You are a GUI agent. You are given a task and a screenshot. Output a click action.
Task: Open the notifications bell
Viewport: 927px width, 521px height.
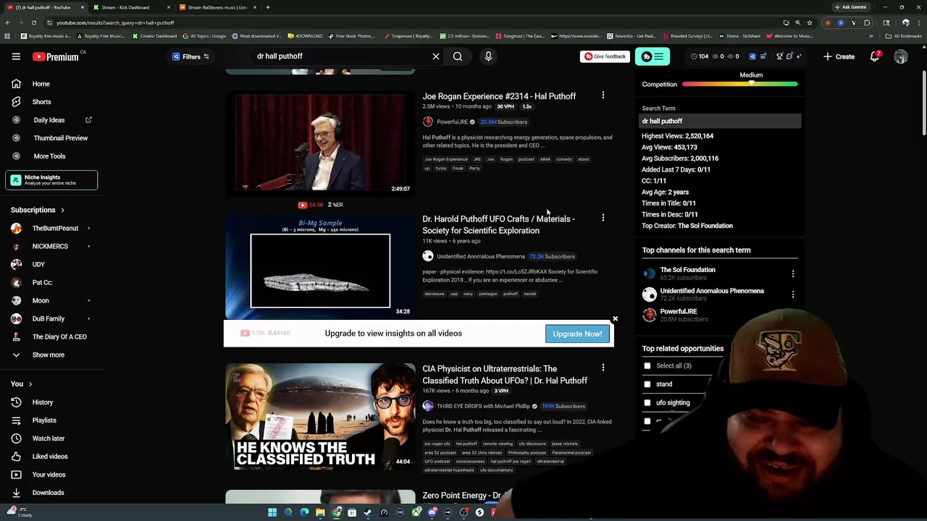coord(875,56)
